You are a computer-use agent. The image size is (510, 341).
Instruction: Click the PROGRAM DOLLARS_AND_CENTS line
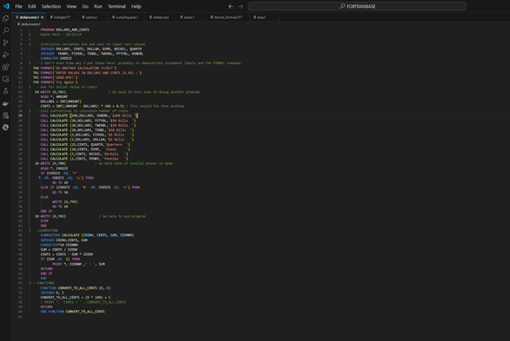(64, 30)
